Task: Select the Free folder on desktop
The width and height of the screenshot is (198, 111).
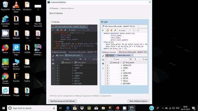Action: [38, 34]
